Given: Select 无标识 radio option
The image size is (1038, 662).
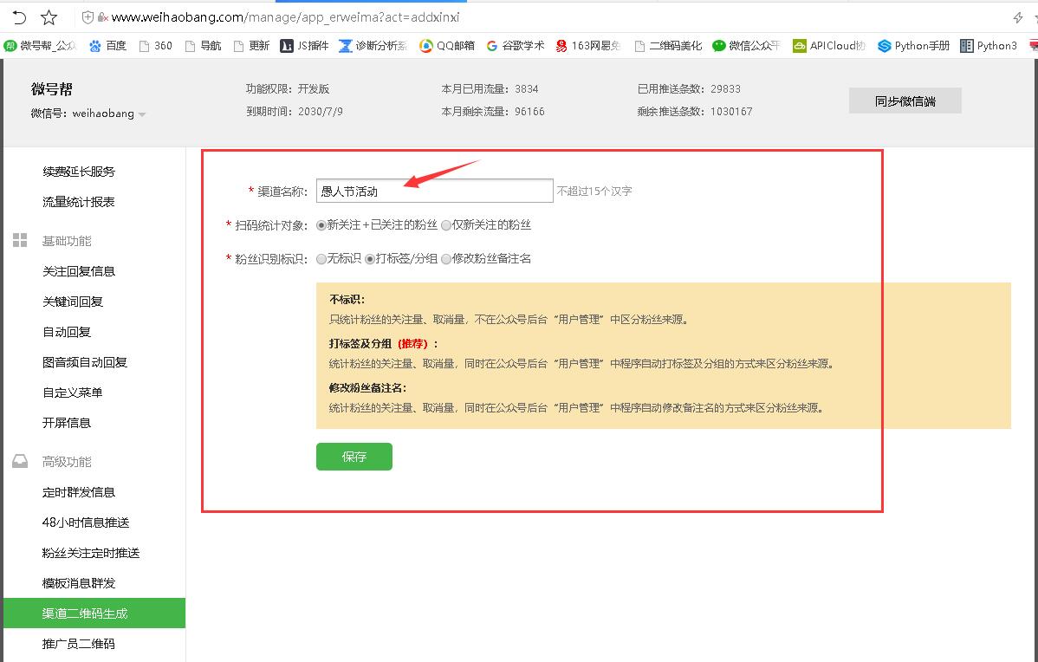Looking at the screenshot, I should [x=321, y=259].
